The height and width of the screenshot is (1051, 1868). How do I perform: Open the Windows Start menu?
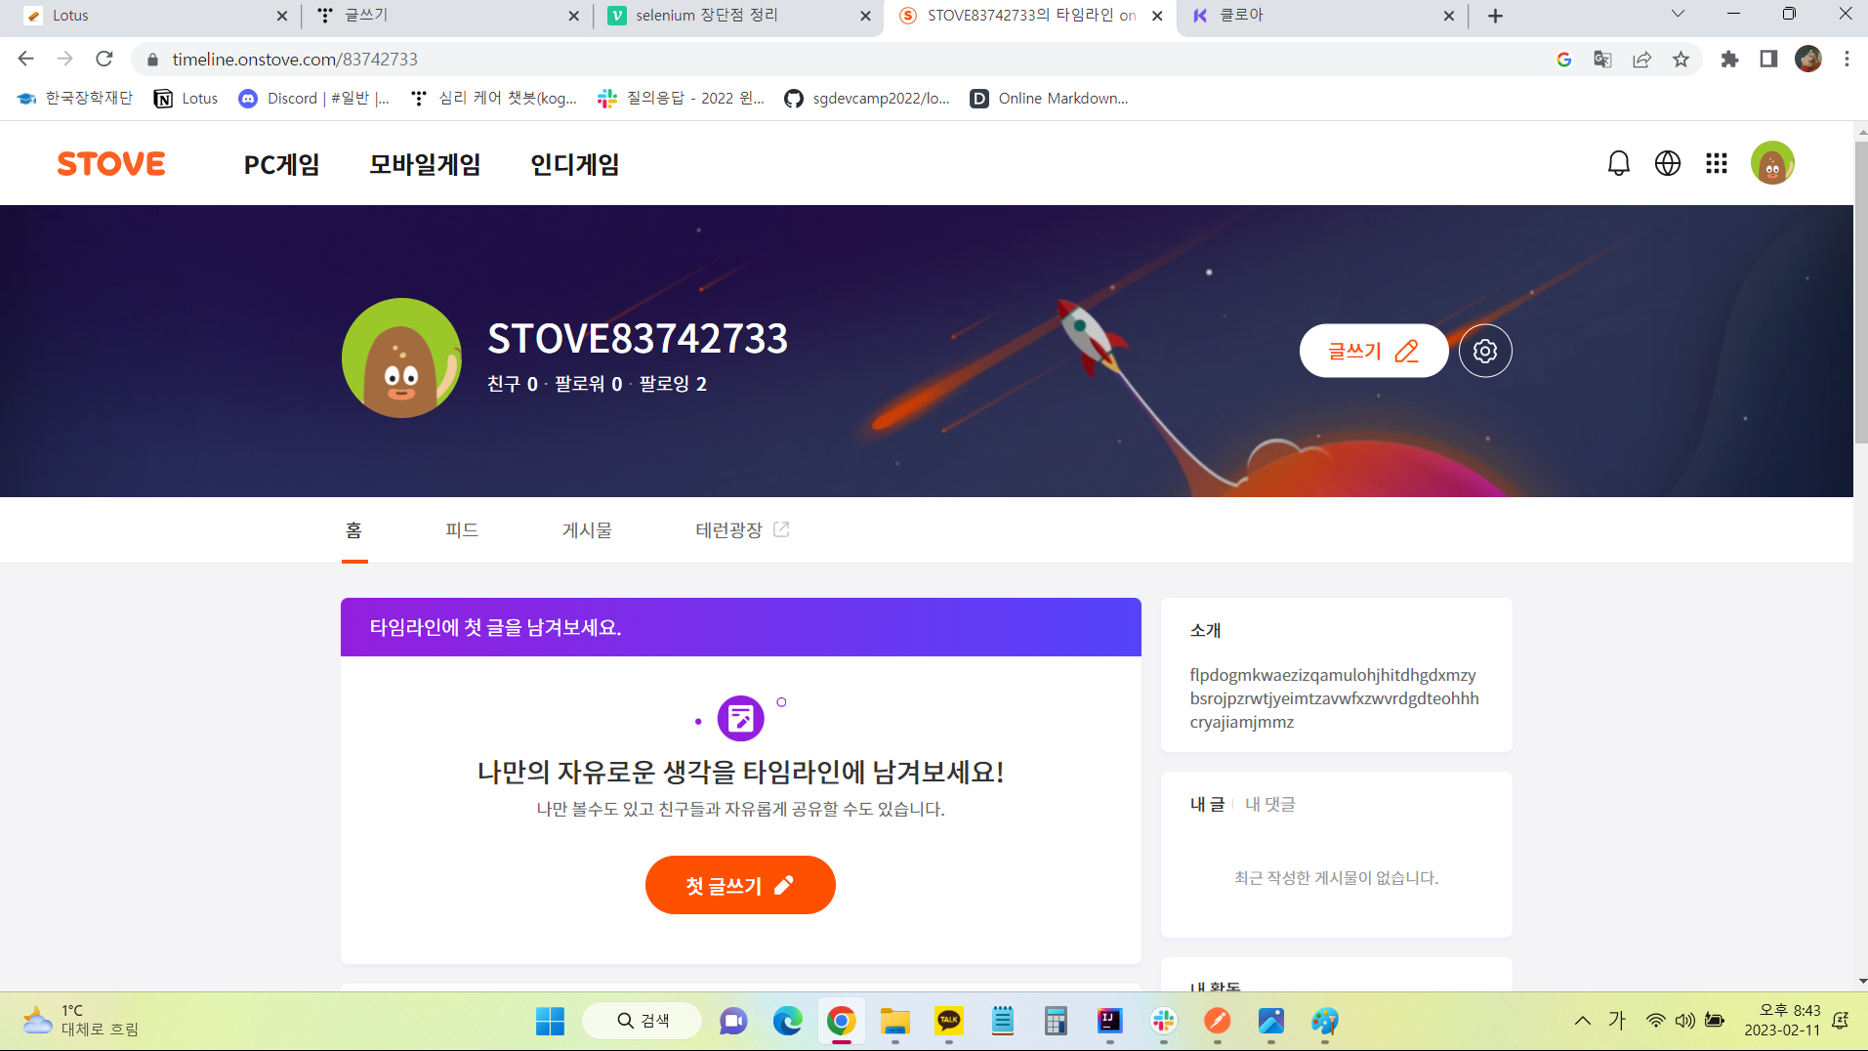[x=550, y=1022]
